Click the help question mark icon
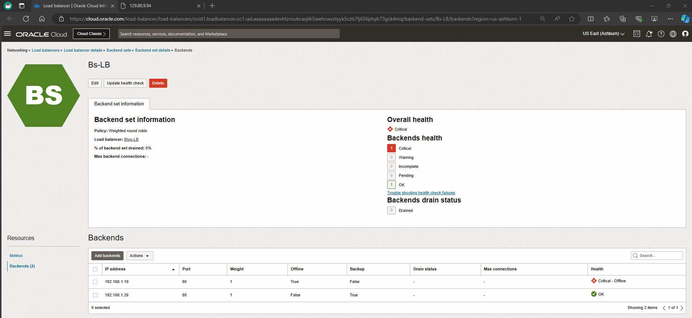Image resolution: width=692 pixels, height=318 pixels. pos(661,34)
